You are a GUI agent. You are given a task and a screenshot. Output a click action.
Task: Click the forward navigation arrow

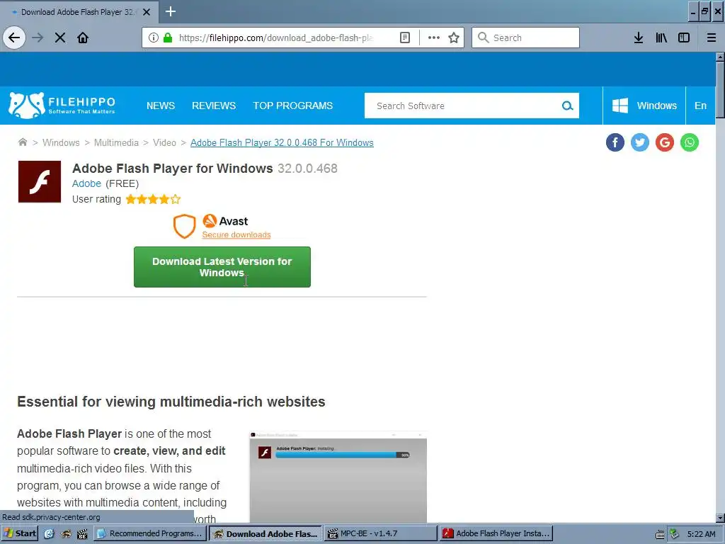[38, 38]
